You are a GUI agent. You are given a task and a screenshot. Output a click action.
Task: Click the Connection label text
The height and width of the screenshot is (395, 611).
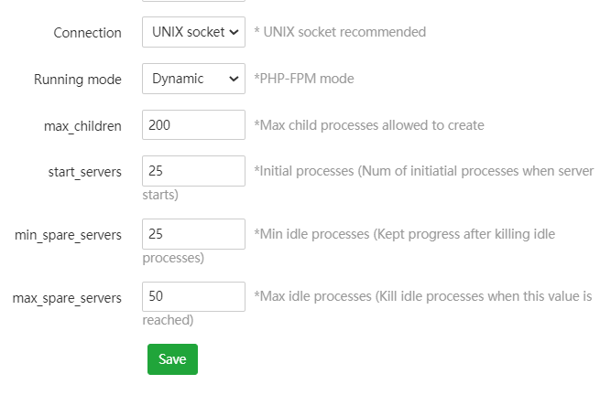(x=87, y=33)
